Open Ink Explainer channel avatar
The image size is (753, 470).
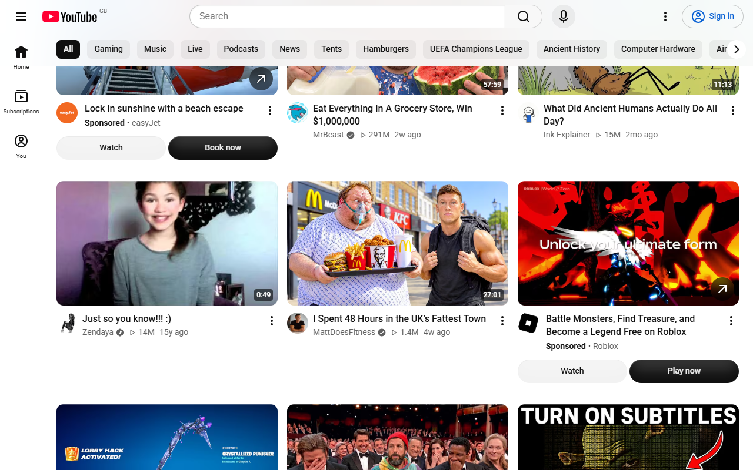coord(528,113)
